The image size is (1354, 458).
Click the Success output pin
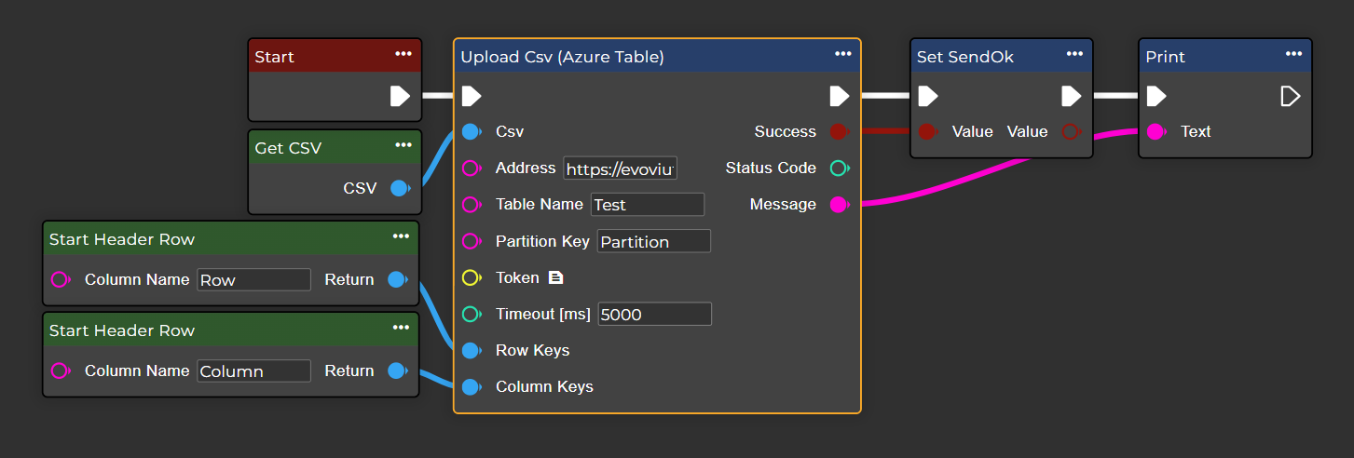839,132
